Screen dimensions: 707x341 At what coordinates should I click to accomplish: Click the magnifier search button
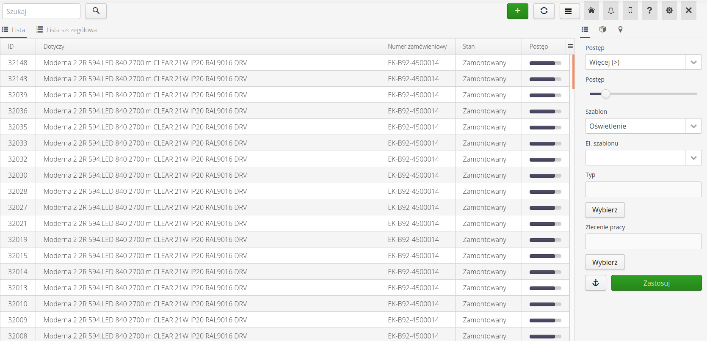96,11
